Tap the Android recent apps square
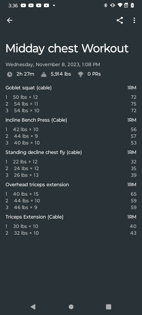This screenshot has width=142, height=315. 108,307
